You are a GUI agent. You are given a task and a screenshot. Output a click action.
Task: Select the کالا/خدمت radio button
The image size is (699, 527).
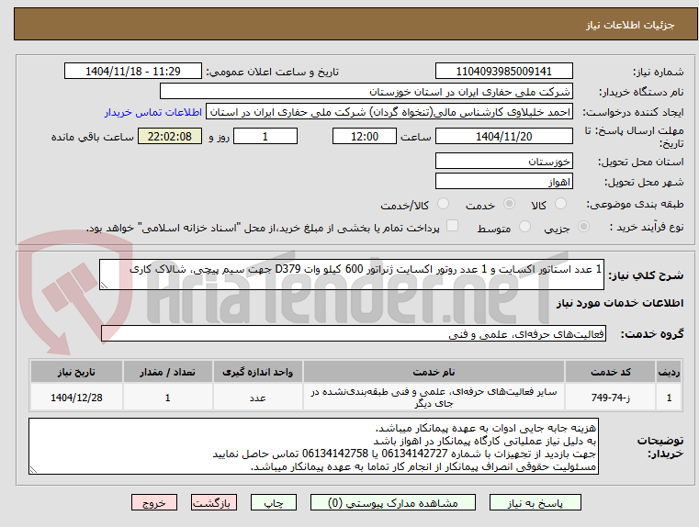coord(443,204)
